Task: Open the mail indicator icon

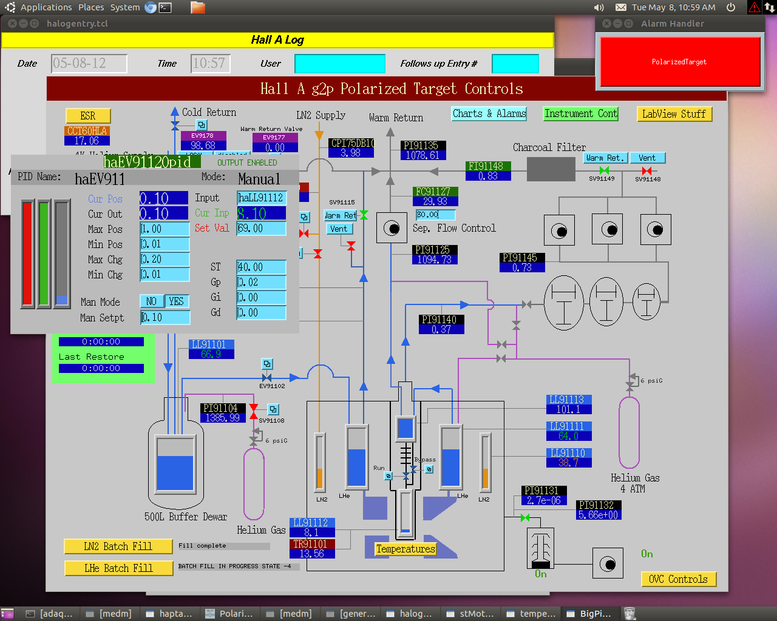Action: tap(621, 7)
